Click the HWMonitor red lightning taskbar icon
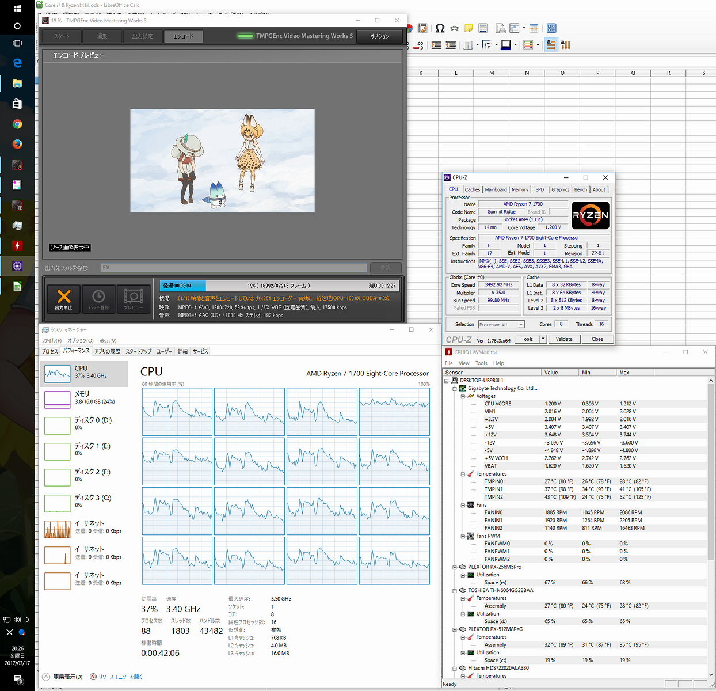Viewport: 716px width, 691px height. click(x=17, y=245)
